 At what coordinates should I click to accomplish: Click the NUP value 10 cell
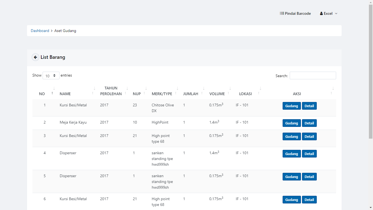(x=135, y=122)
